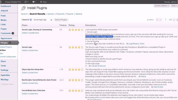
Task: Open Settings in sidebar
Action: [4, 70]
